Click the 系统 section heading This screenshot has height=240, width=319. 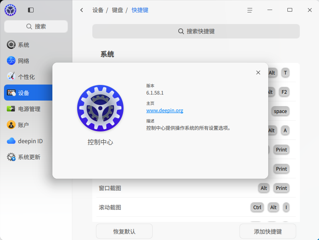coord(107,54)
